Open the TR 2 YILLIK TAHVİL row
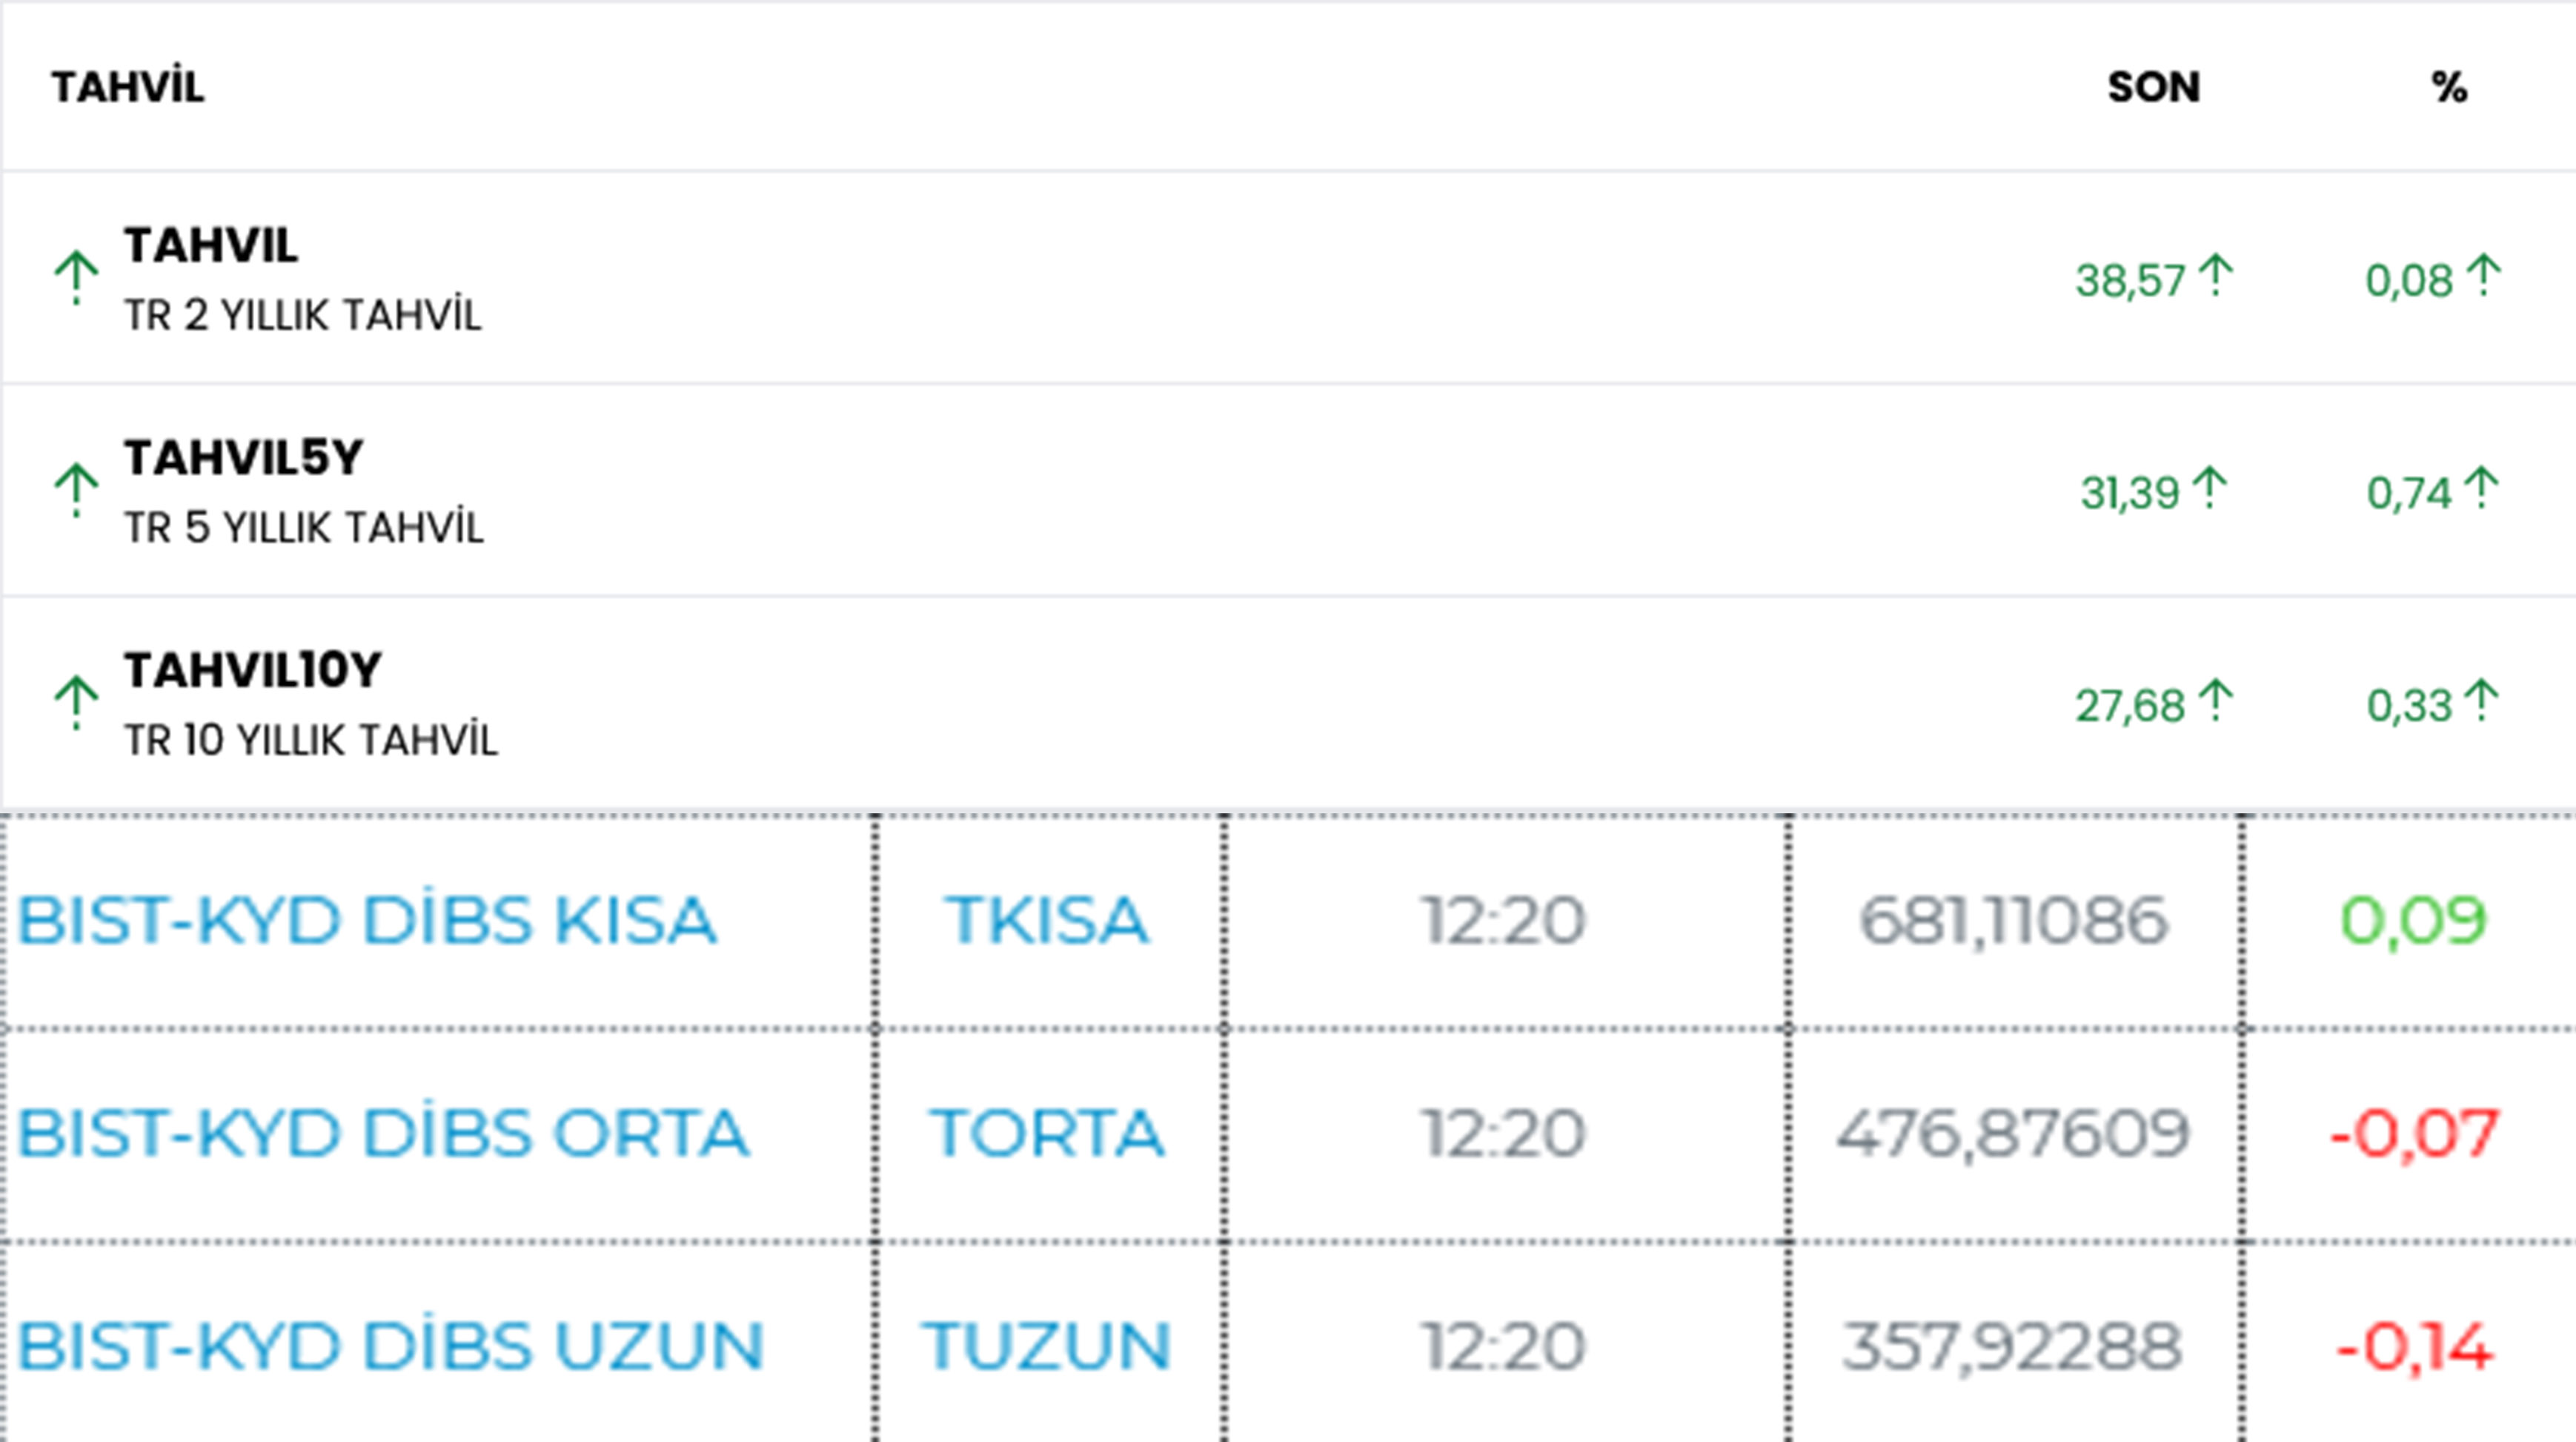Image resolution: width=2576 pixels, height=1442 pixels. click(x=1288, y=277)
